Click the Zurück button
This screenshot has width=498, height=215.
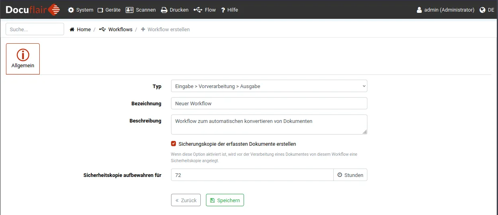185,200
